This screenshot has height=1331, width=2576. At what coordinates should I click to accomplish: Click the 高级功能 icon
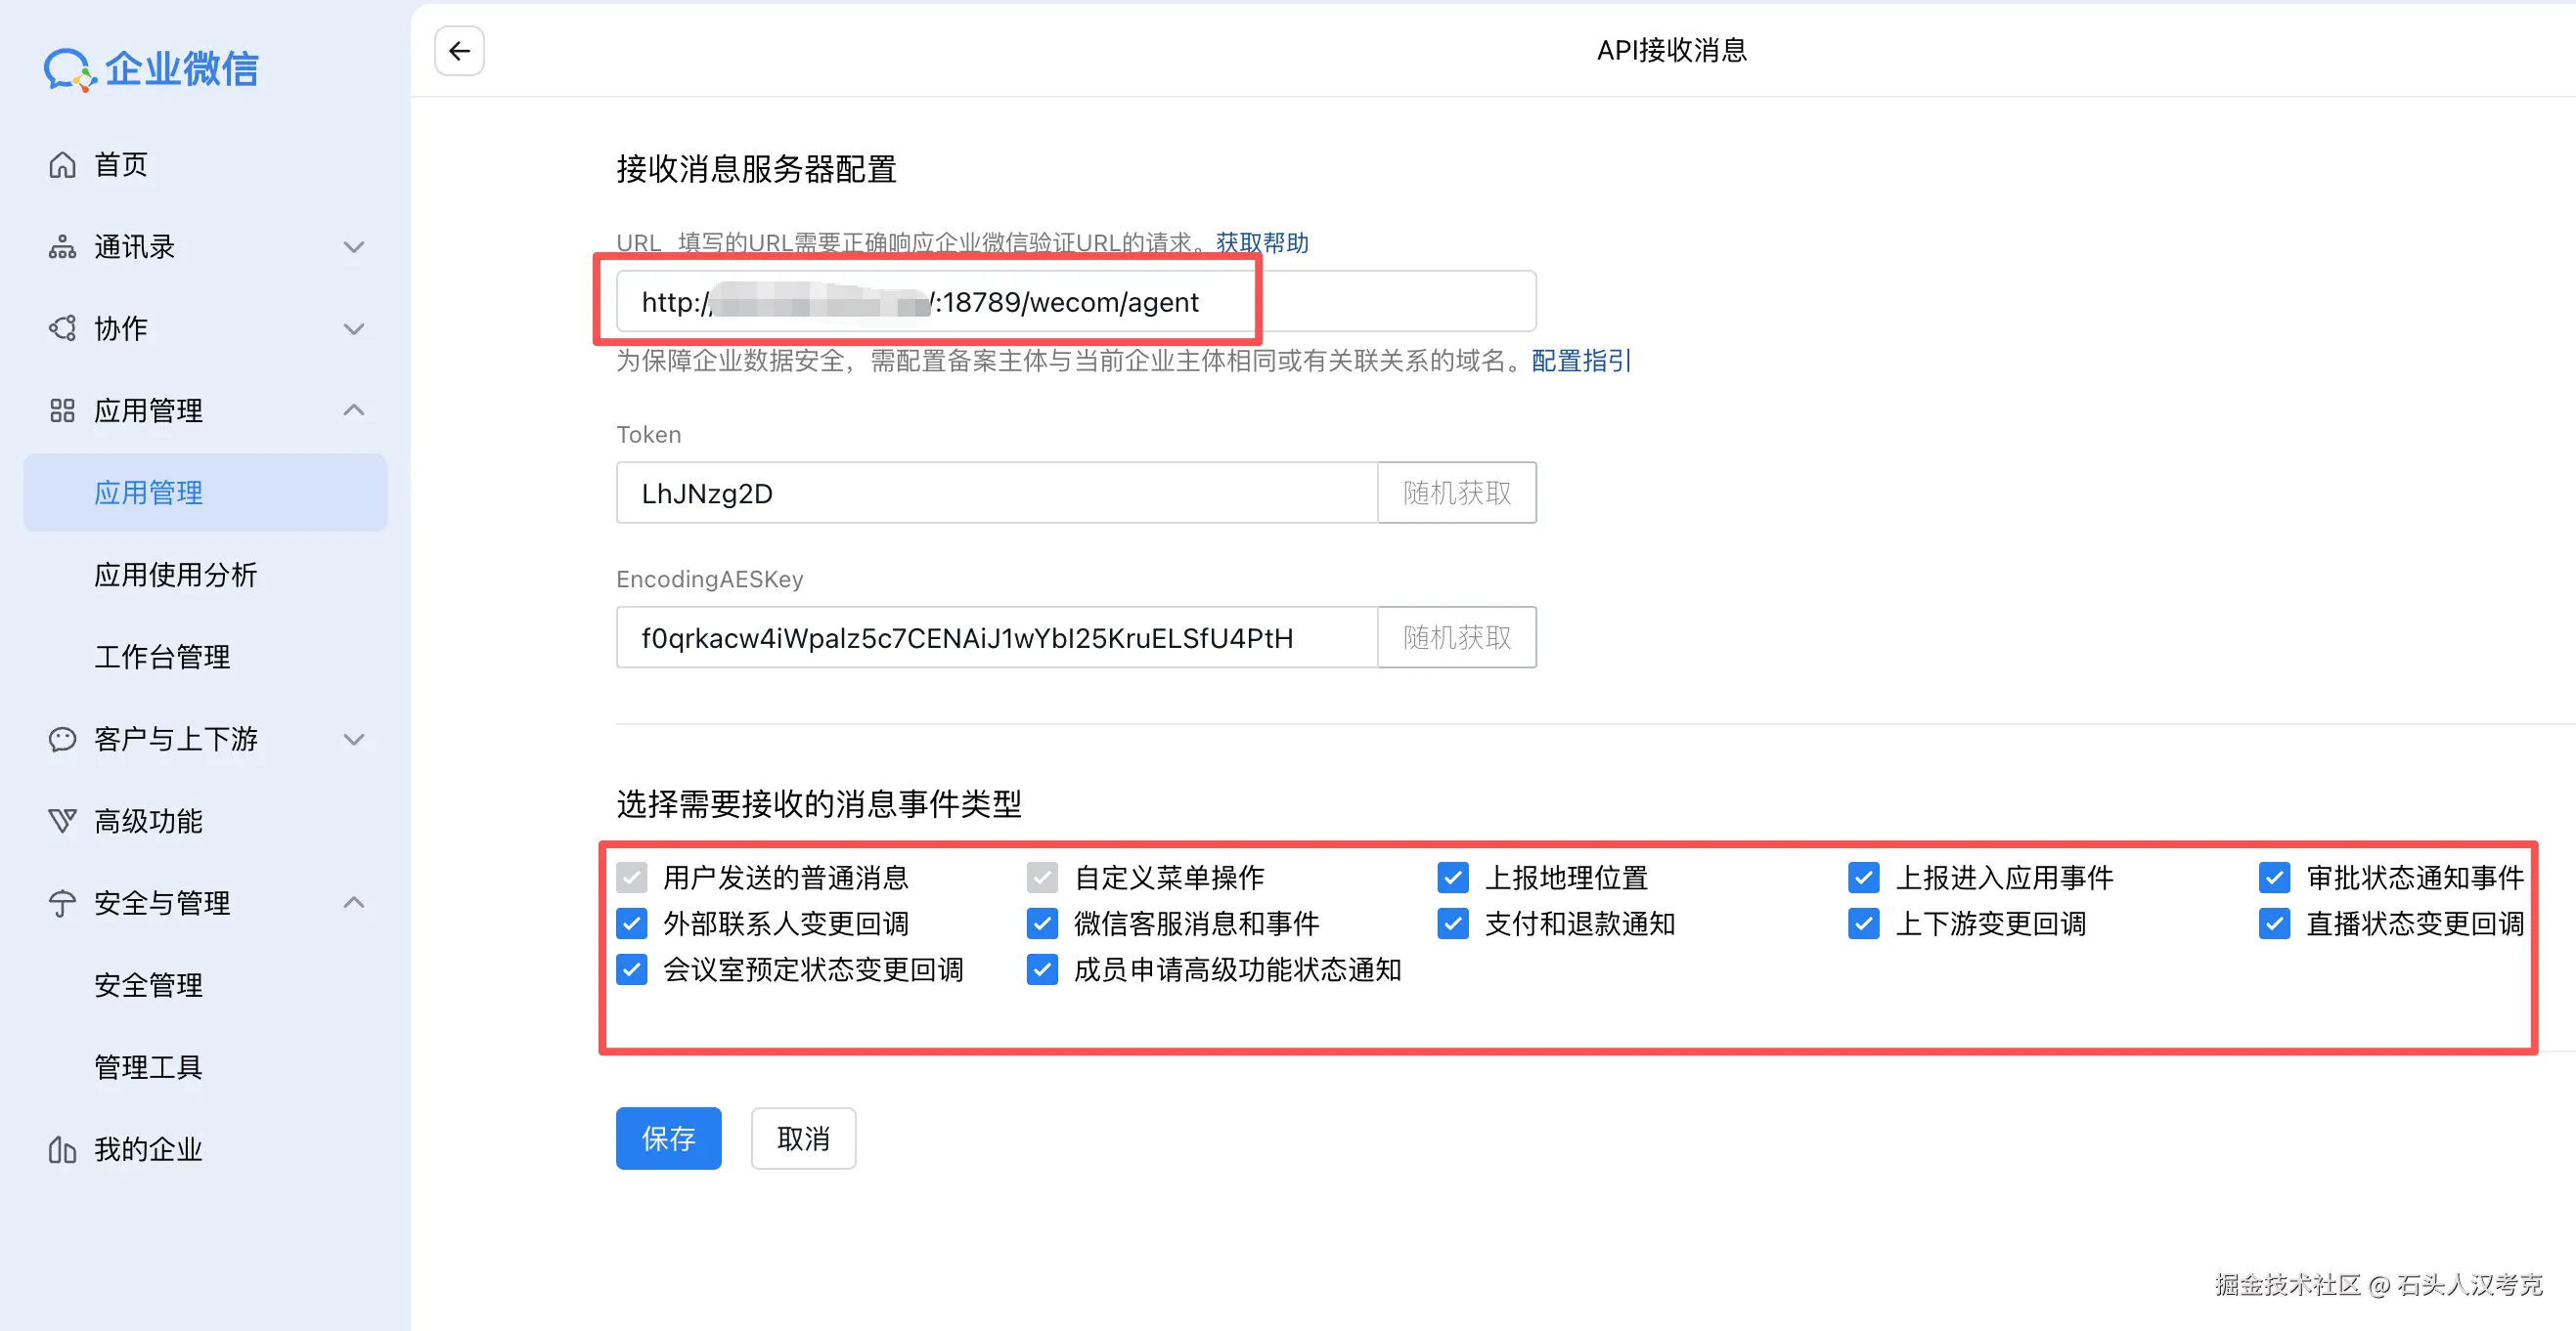(x=62, y=822)
